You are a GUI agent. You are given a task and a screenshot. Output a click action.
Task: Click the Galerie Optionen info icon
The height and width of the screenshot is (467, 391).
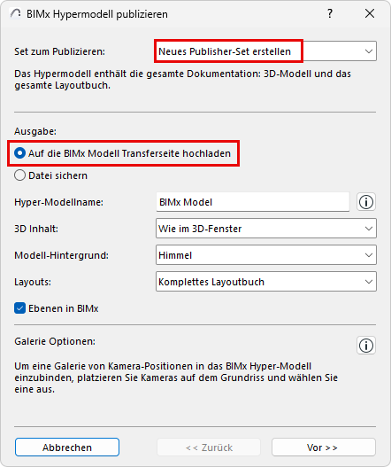coord(366,346)
